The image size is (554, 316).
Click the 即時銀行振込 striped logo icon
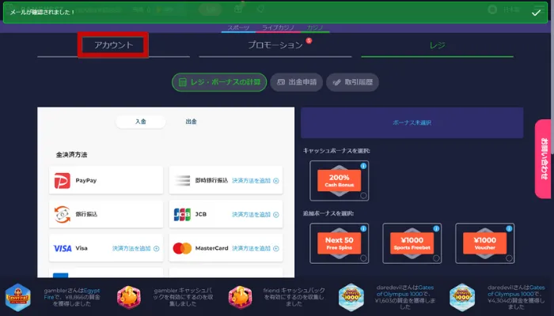[182, 181]
